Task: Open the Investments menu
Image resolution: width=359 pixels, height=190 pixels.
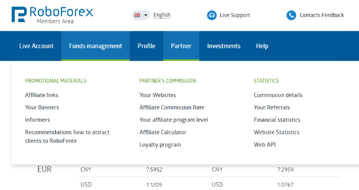Action: coord(224,46)
